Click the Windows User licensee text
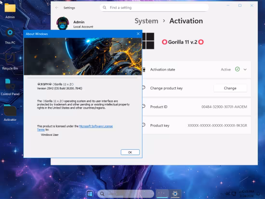The height and width of the screenshot is (199, 265). [x=50, y=135]
